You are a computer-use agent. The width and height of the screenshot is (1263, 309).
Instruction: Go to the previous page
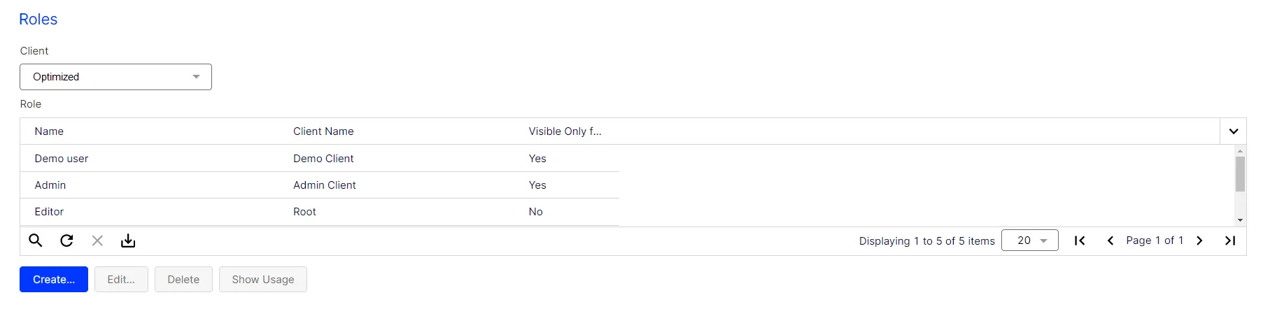[x=1110, y=240]
